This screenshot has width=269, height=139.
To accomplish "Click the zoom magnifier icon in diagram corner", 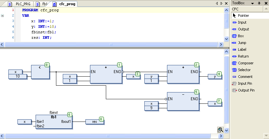I will pos(220,130).
